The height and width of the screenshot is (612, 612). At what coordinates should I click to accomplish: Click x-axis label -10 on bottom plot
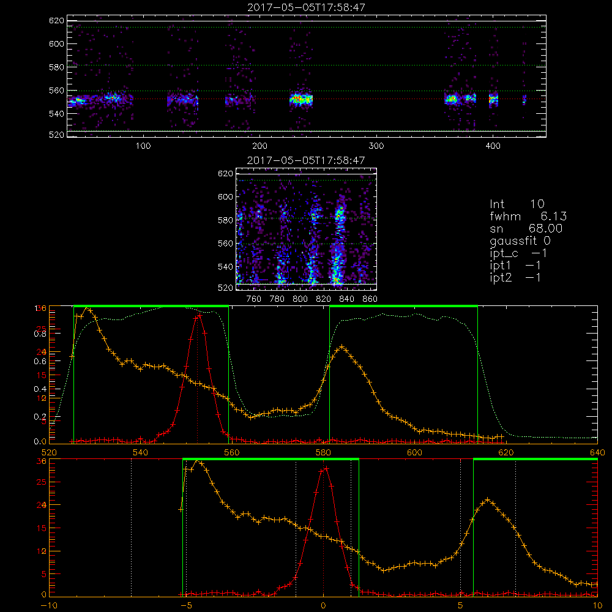click(49, 605)
